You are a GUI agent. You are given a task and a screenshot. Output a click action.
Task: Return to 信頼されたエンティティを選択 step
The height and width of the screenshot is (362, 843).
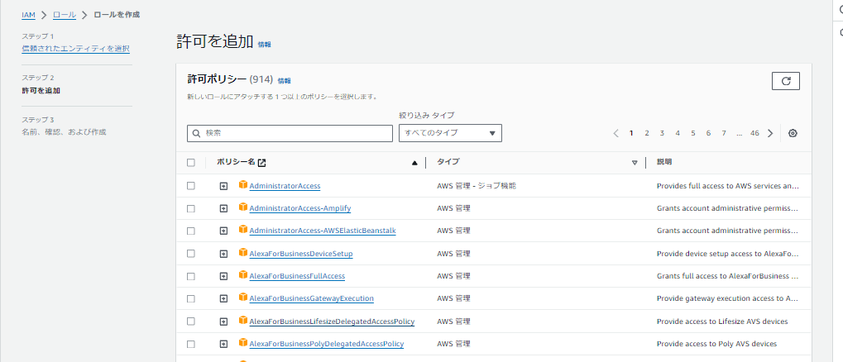(x=76, y=49)
